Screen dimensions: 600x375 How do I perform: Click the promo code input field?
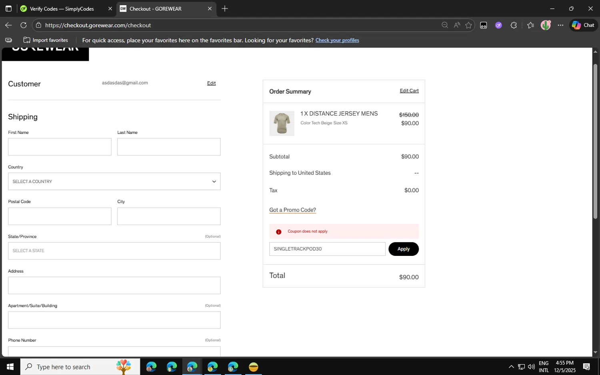tap(327, 249)
